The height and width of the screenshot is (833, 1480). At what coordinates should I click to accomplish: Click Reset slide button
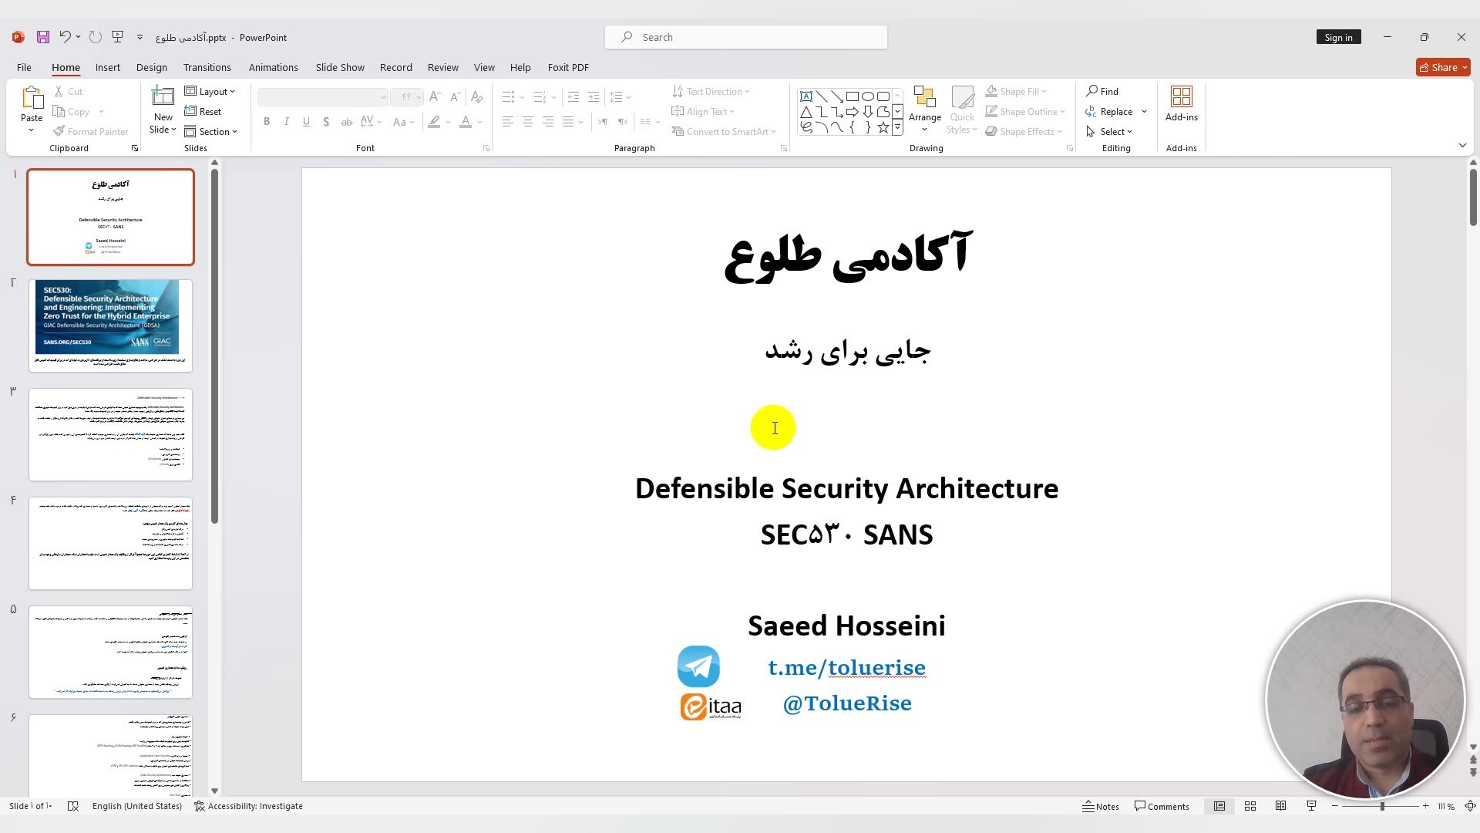click(x=203, y=111)
